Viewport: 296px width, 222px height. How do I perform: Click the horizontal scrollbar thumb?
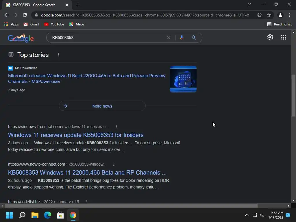click(x=131, y=206)
